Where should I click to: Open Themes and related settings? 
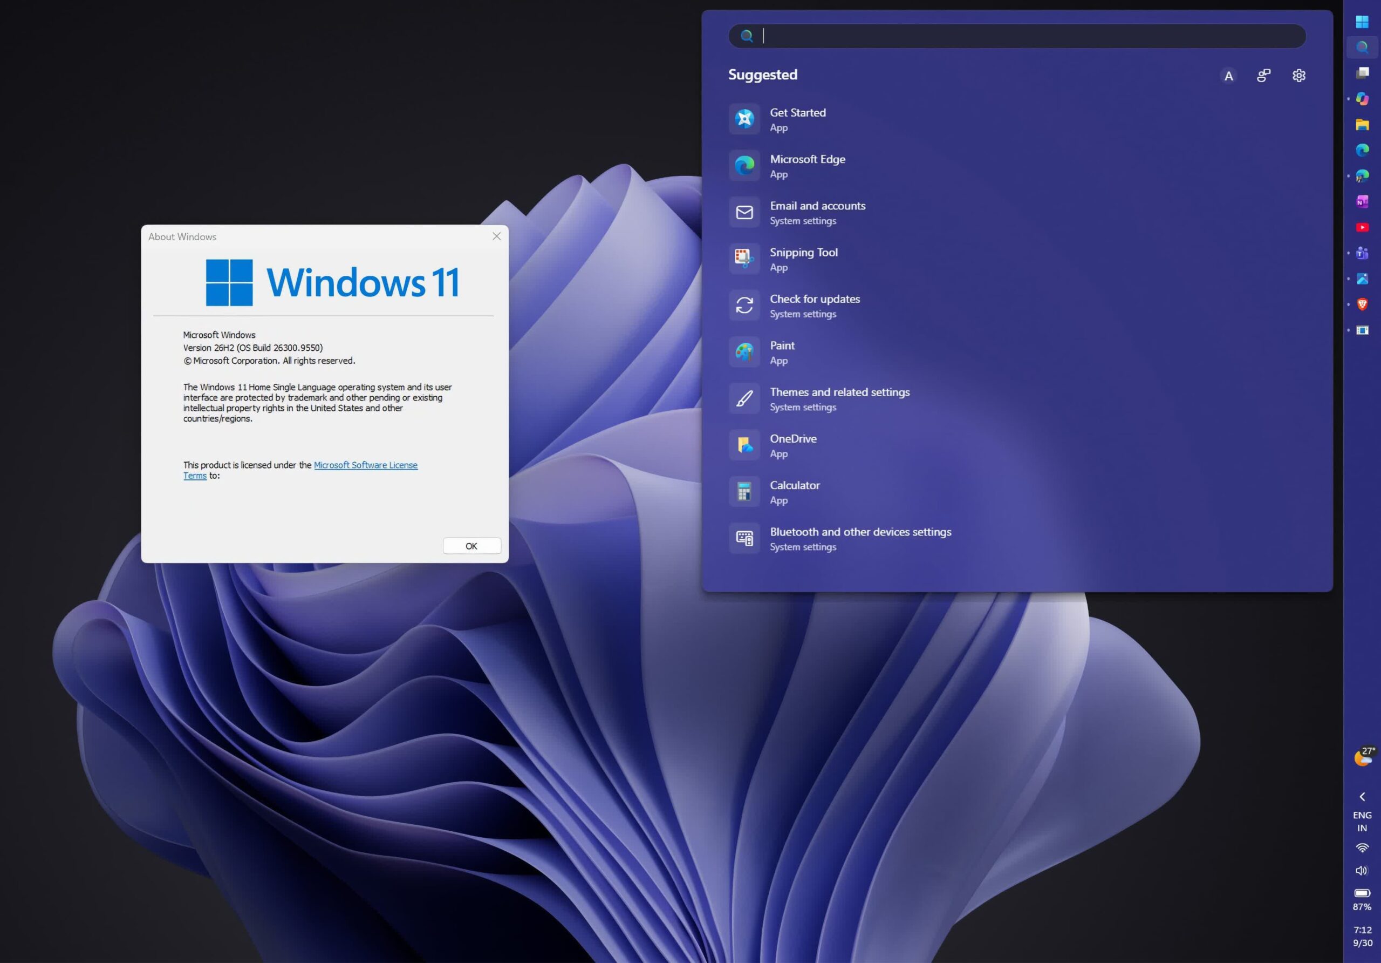[x=1016, y=399]
